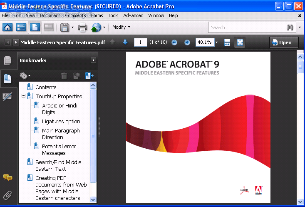Open the globe icon dropdown arrow
305x207 pixels.
104,27
